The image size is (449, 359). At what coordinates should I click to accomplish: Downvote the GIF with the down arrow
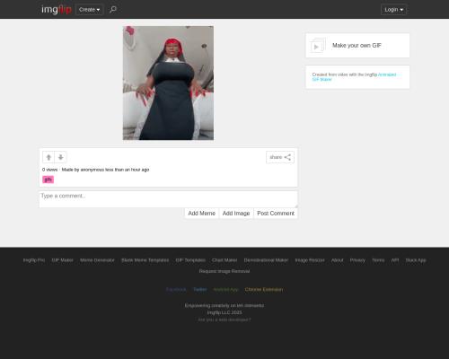tap(60, 157)
